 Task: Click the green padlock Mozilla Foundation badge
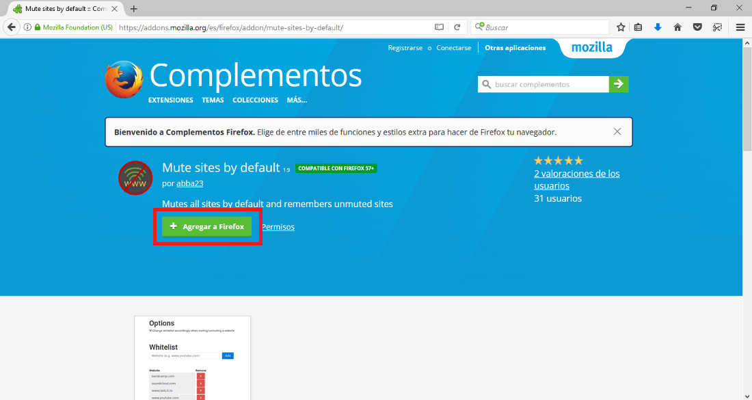click(x=74, y=27)
